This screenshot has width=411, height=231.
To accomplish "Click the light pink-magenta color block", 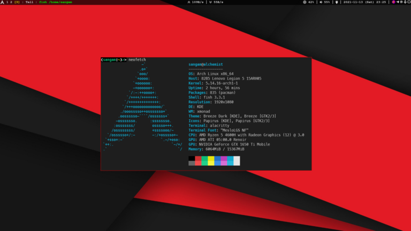I will 224,163.
